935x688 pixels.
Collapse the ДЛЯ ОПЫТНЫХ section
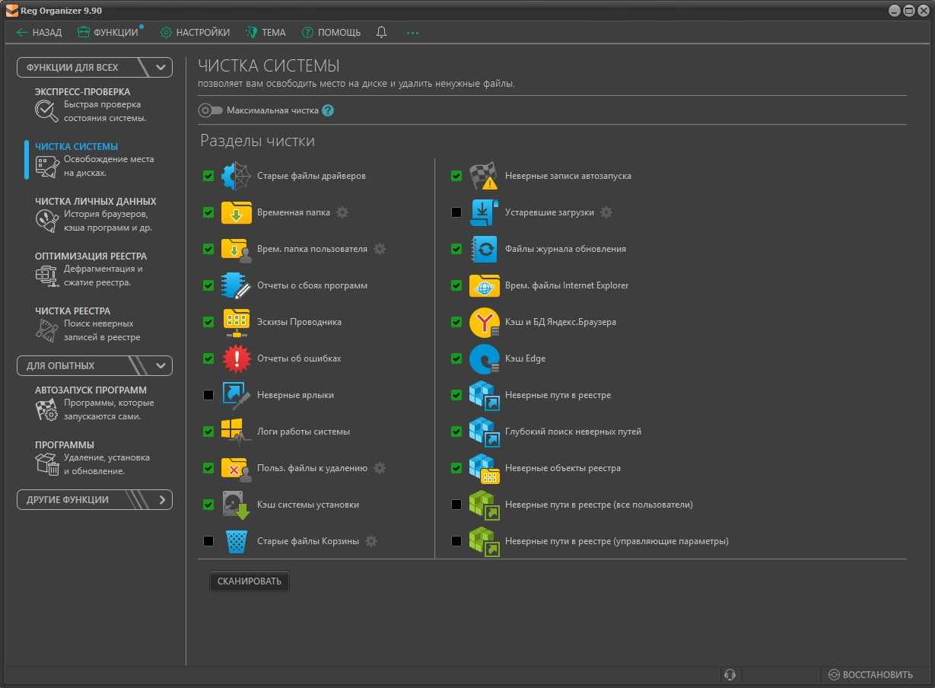(161, 365)
